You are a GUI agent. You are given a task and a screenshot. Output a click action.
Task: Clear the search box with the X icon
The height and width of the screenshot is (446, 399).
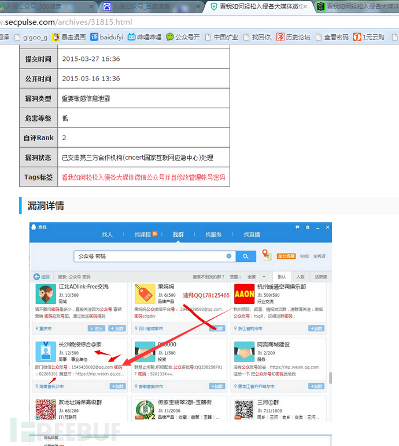(229, 256)
